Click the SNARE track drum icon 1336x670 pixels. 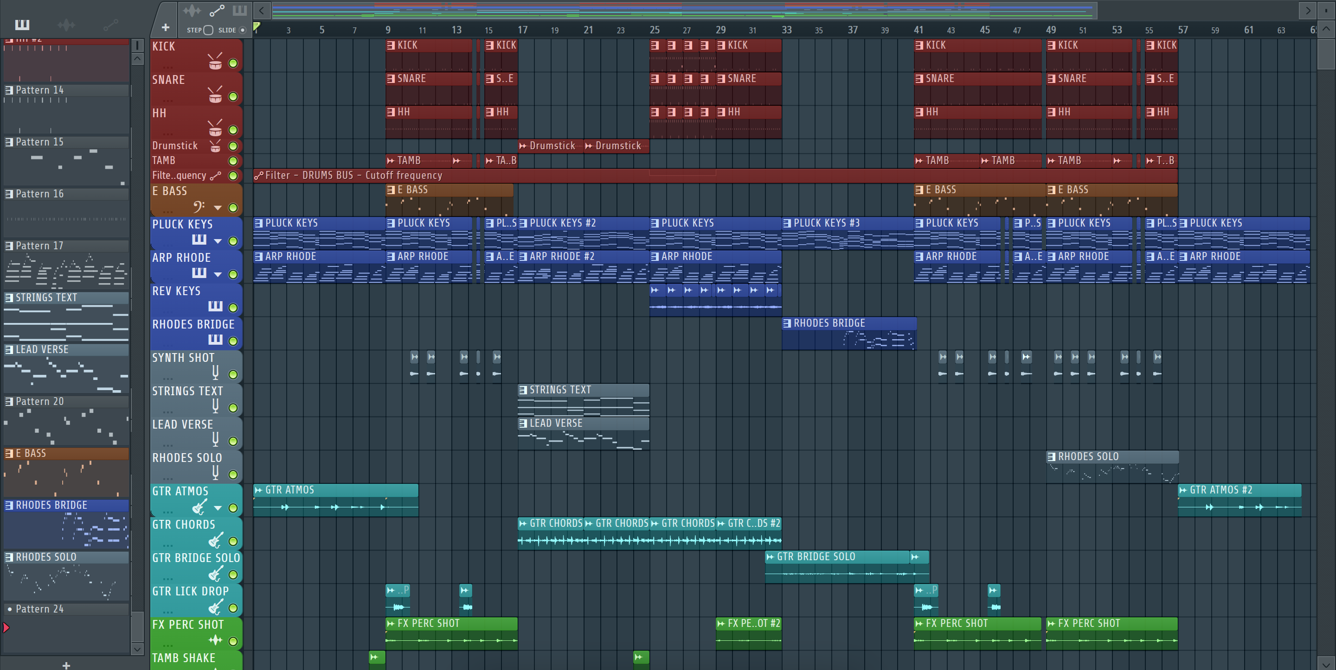[215, 95]
